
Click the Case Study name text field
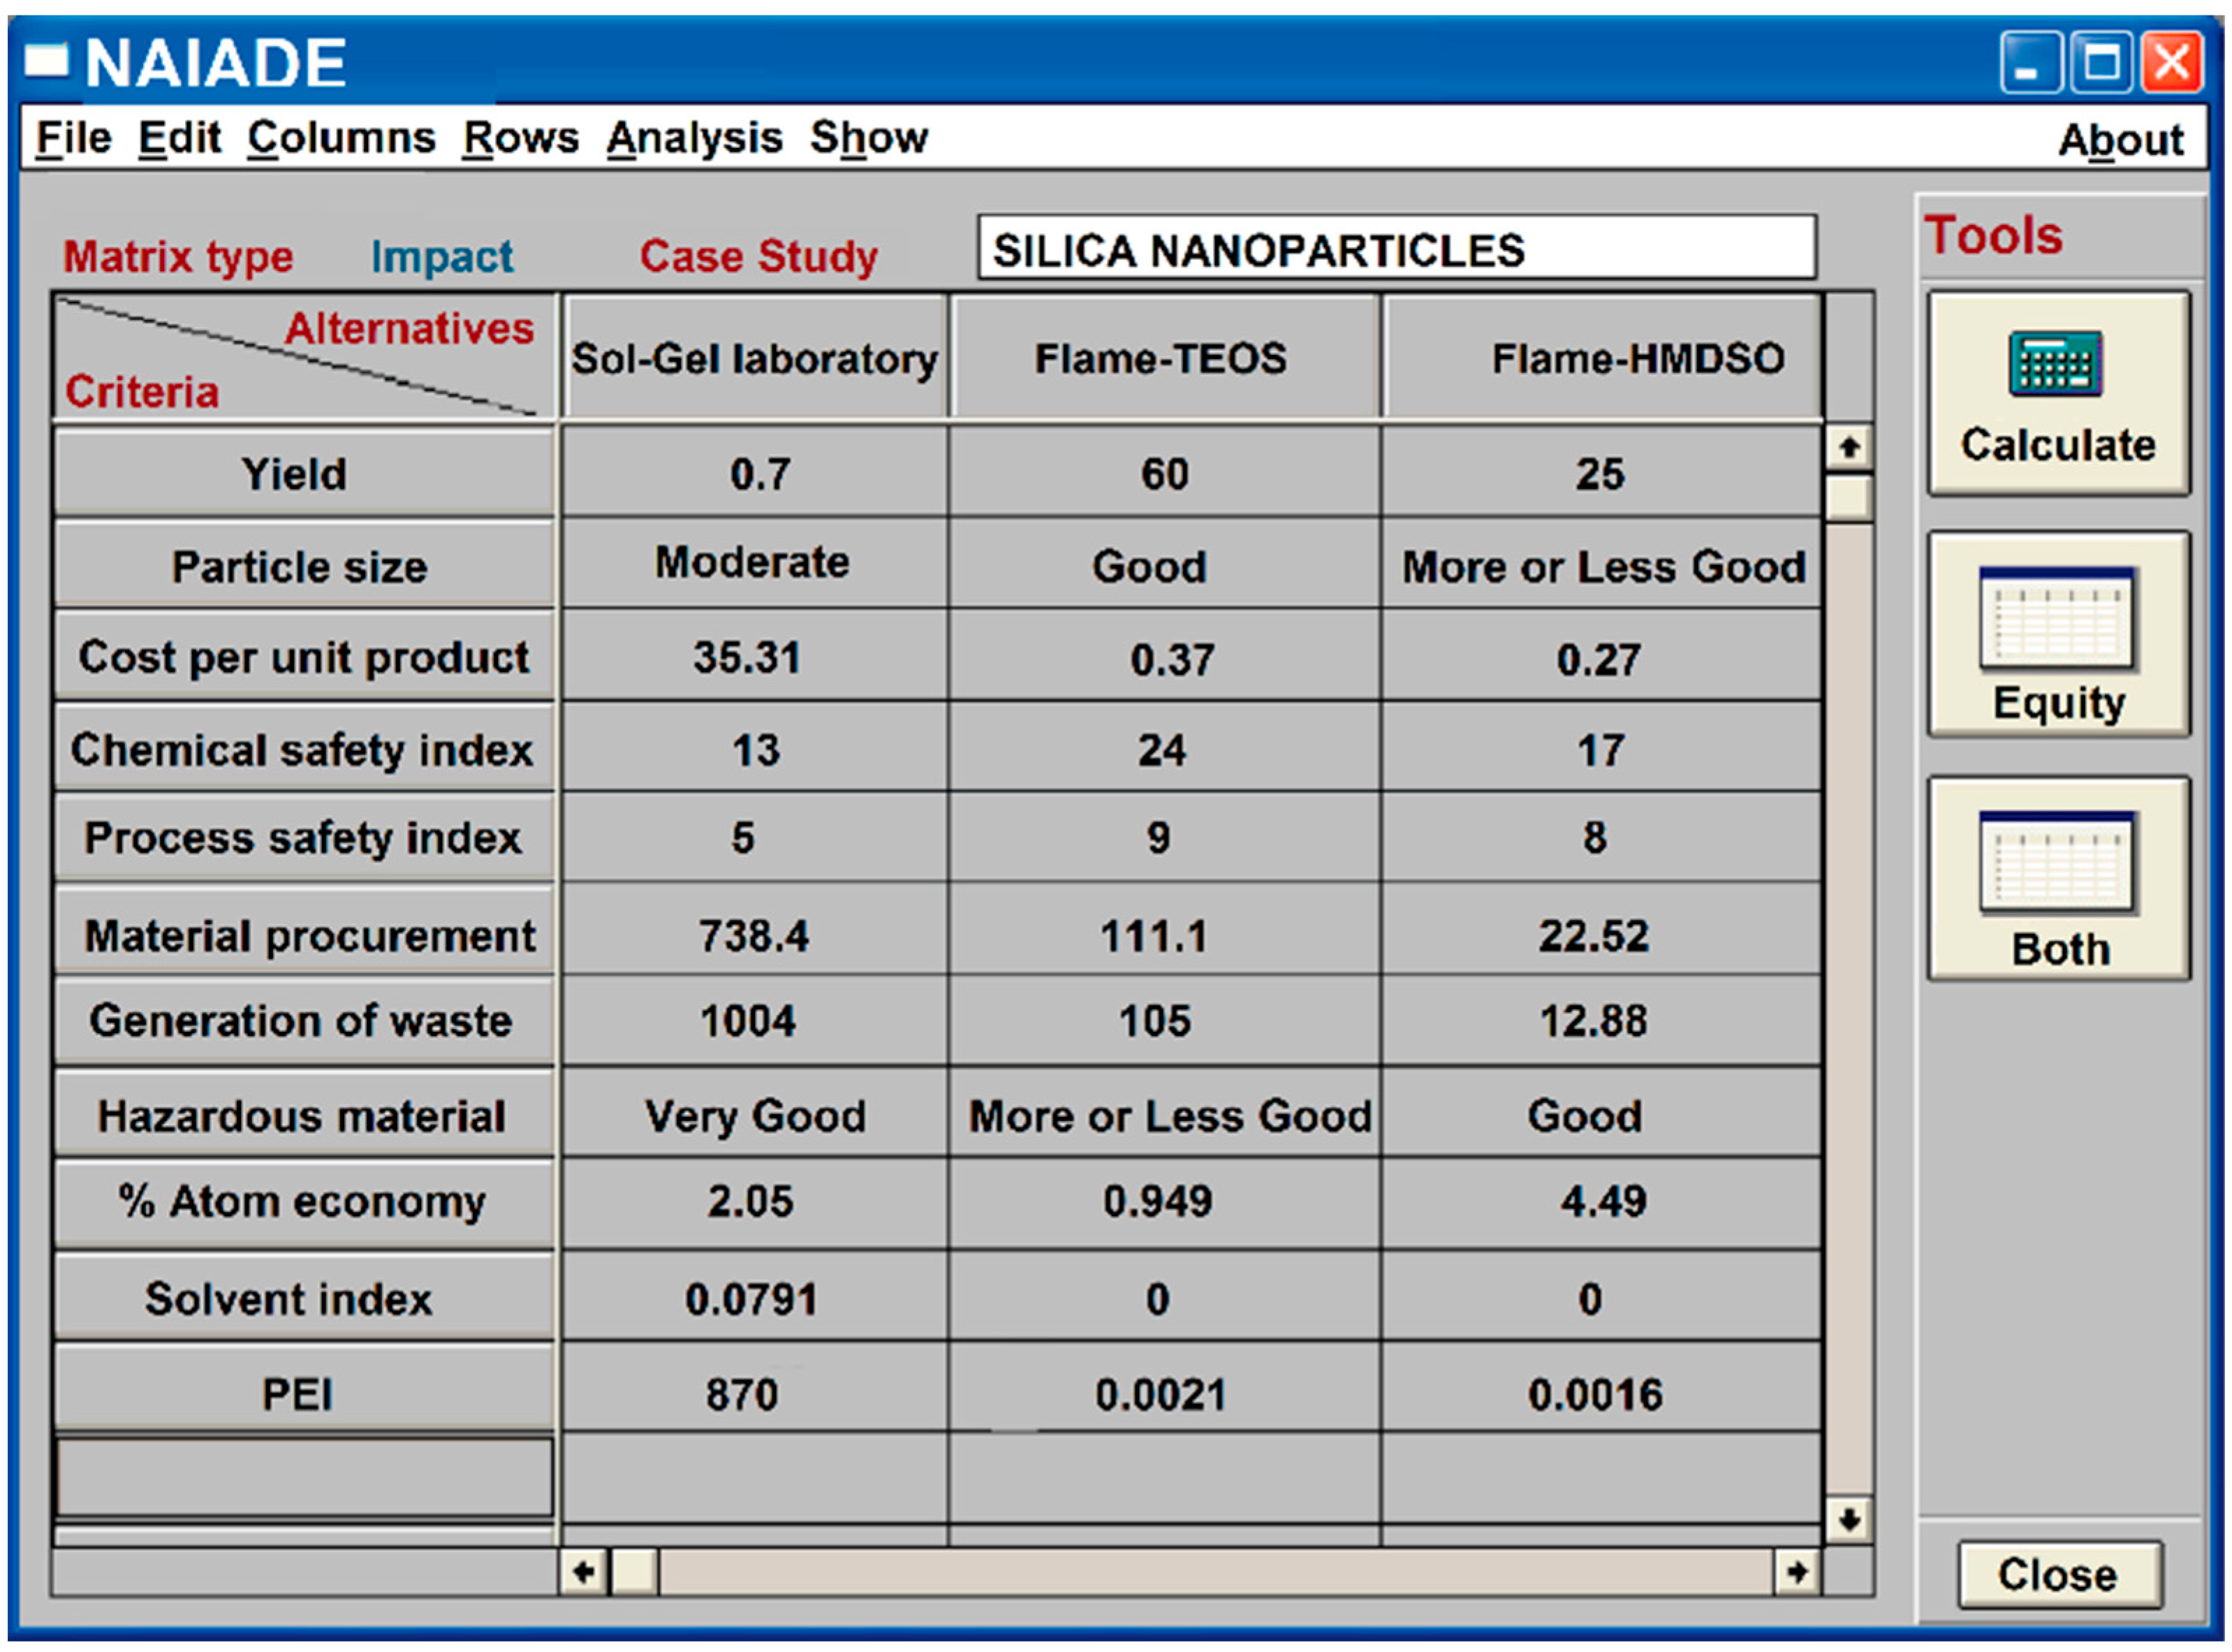pyautogui.click(x=1395, y=248)
